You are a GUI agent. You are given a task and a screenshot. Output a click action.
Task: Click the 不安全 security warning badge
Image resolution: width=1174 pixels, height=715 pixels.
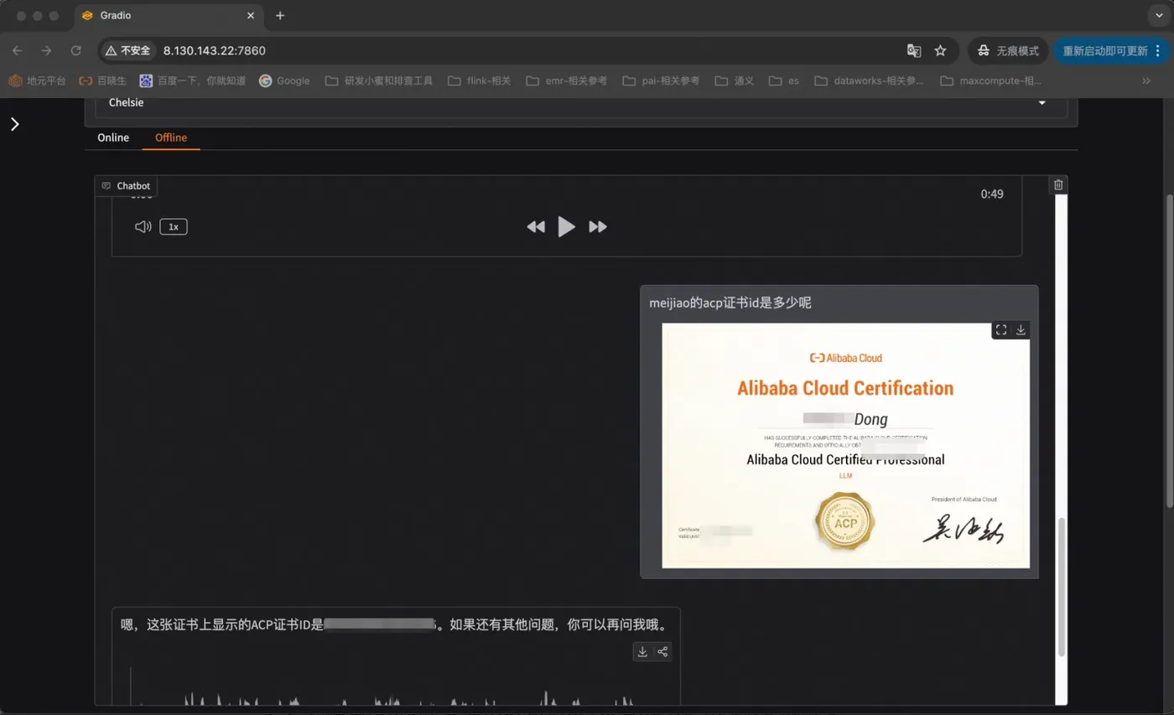pos(128,50)
